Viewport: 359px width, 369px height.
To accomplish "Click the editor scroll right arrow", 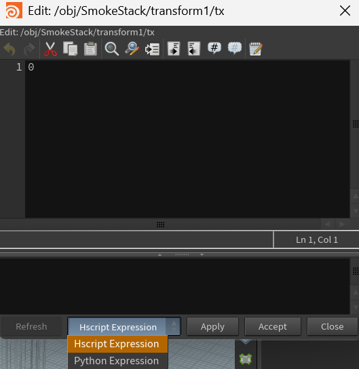I will pyautogui.click(x=342, y=225).
